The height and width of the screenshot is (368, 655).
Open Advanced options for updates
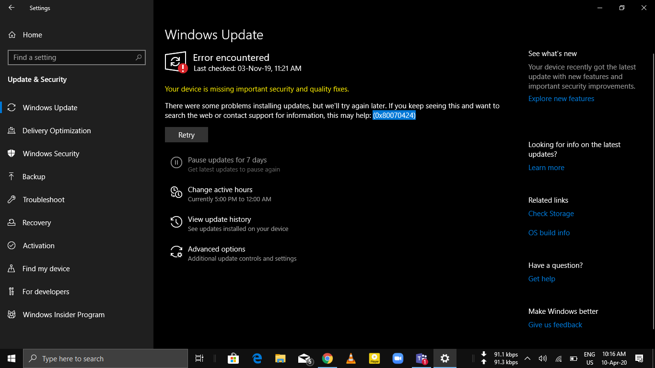[x=216, y=249]
